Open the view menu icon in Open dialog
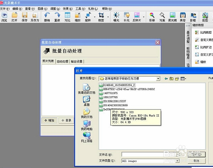Viewport: 213px width, 168px height. pyautogui.click(x=183, y=78)
